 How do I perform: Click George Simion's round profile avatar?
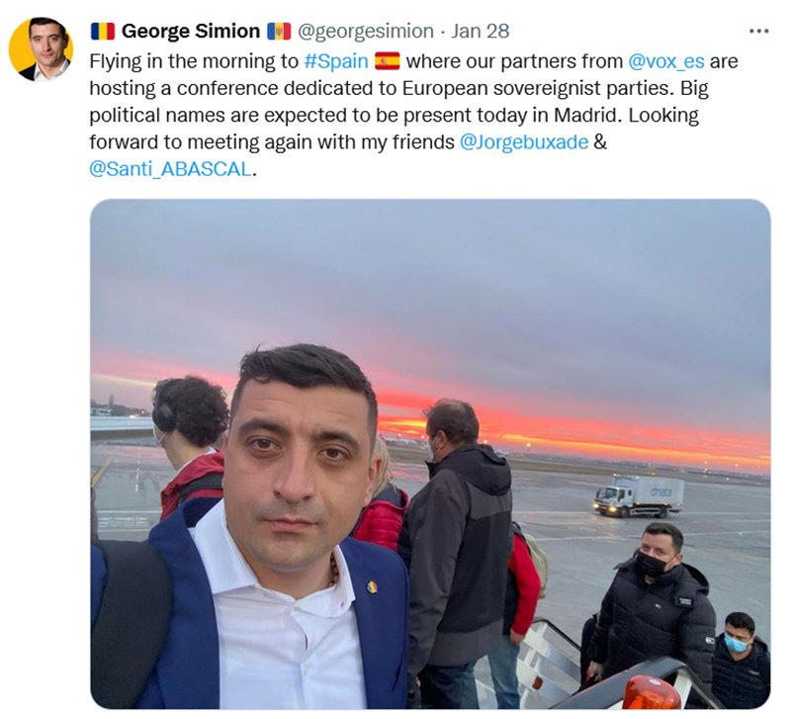41,48
